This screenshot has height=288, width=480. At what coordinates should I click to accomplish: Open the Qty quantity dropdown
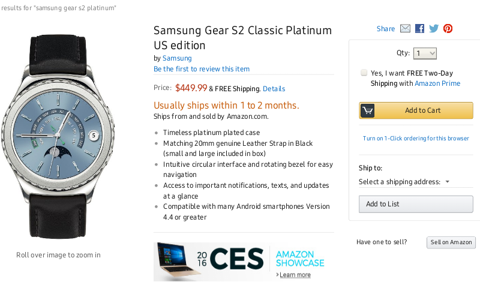pos(425,53)
